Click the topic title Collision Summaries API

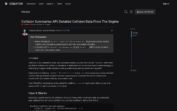70,22
